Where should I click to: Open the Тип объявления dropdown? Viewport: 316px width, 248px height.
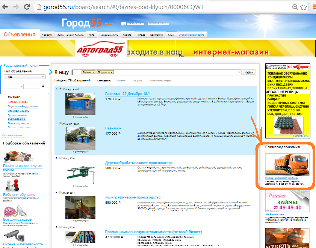25,77
